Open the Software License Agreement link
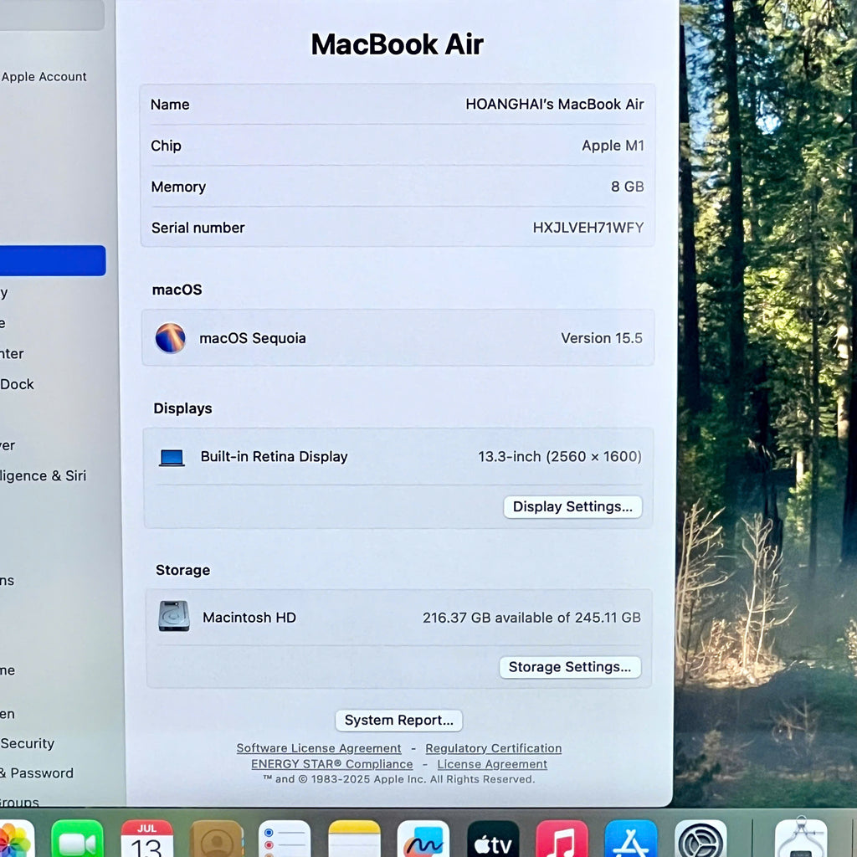Image resolution: width=857 pixels, height=857 pixels. click(x=319, y=748)
